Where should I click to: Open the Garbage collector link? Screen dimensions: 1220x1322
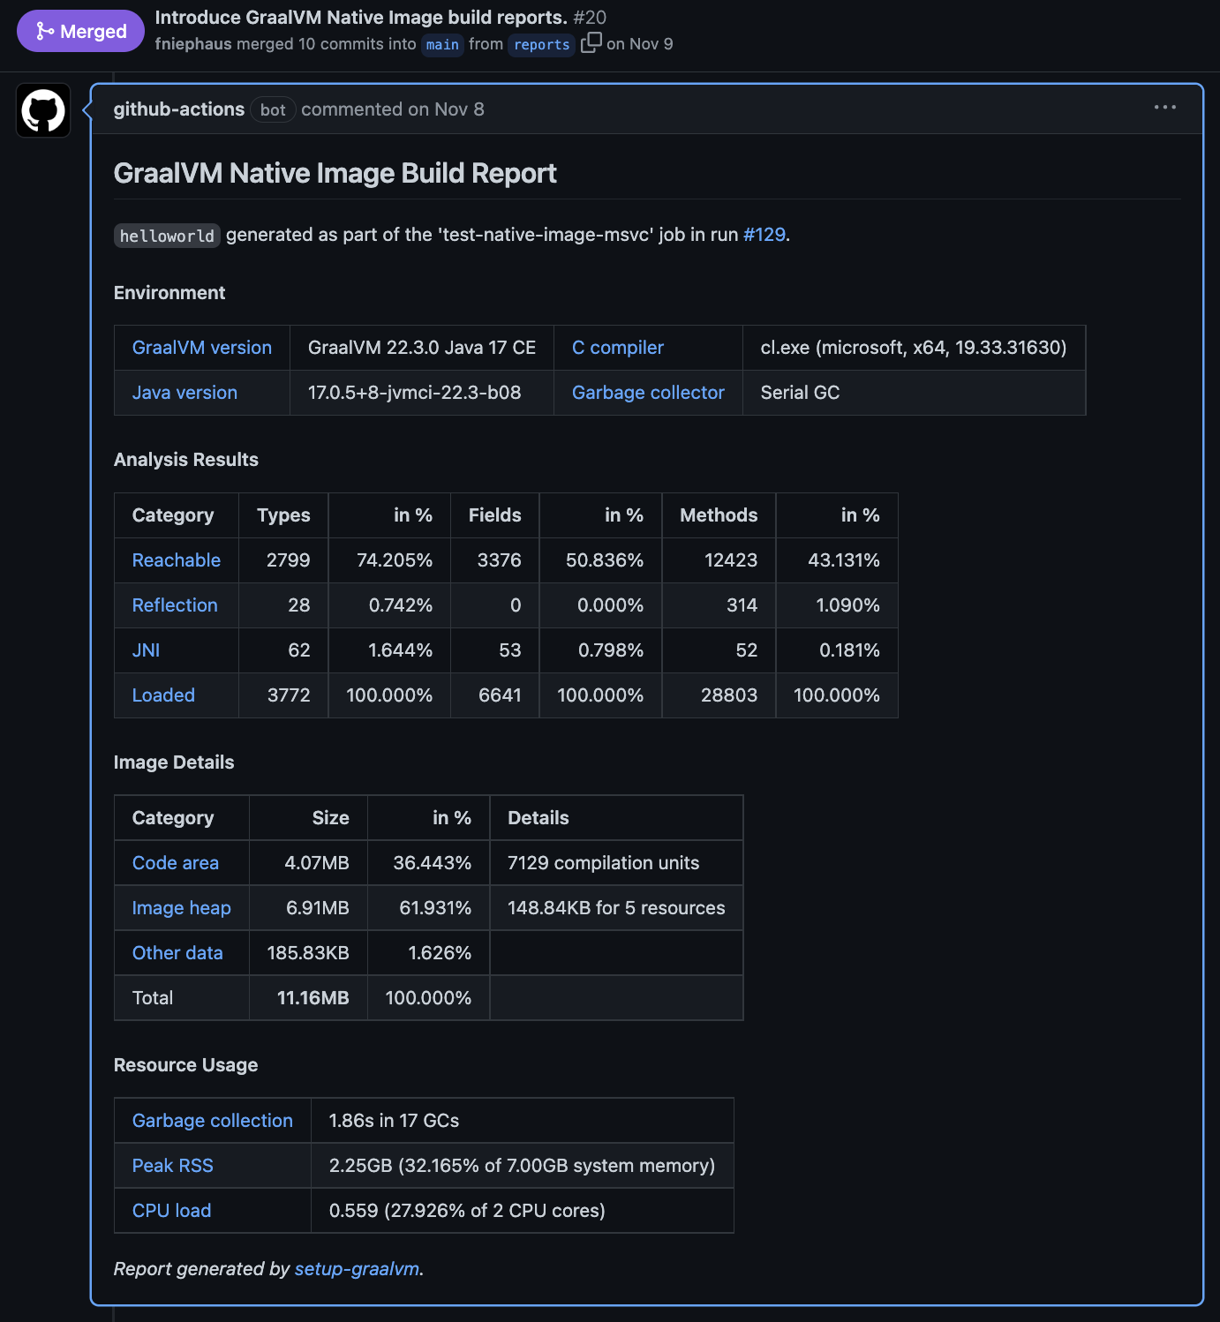tap(648, 393)
